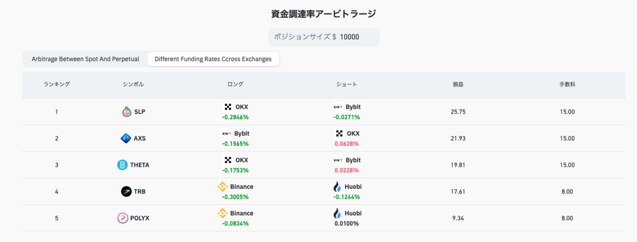The image size is (637, 242).
Task: Click the 損益 column header
Action: click(458, 84)
